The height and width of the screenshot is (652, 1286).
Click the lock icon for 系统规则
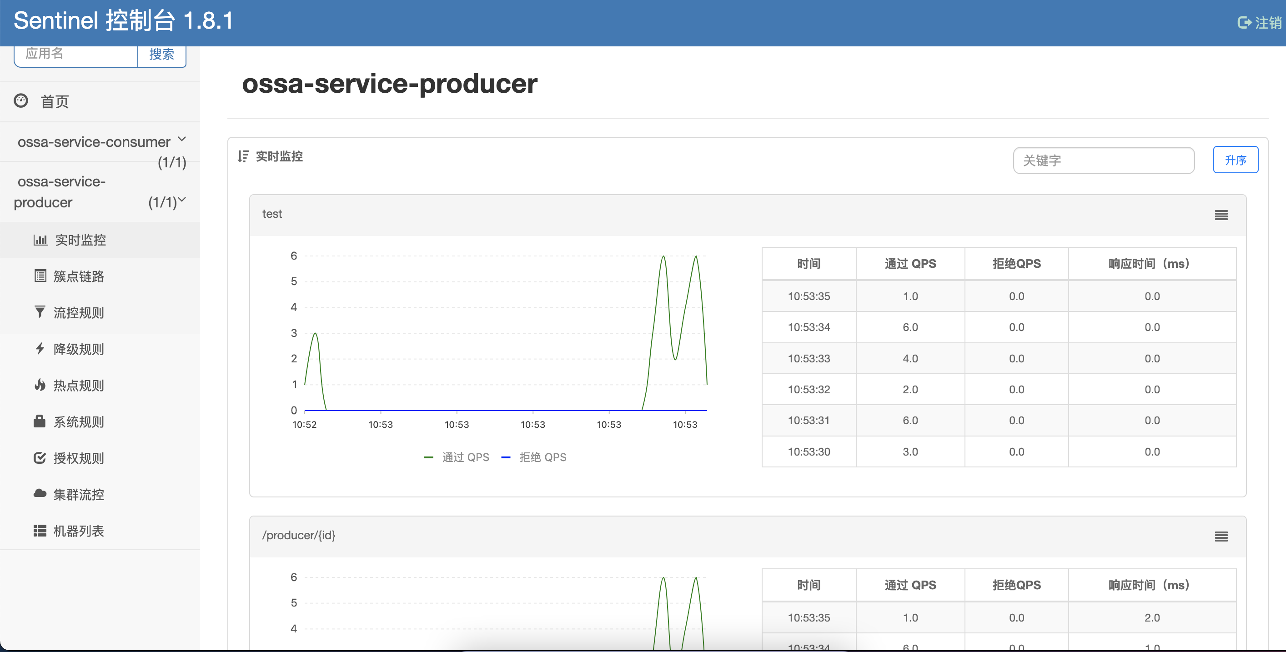[x=40, y=421]
